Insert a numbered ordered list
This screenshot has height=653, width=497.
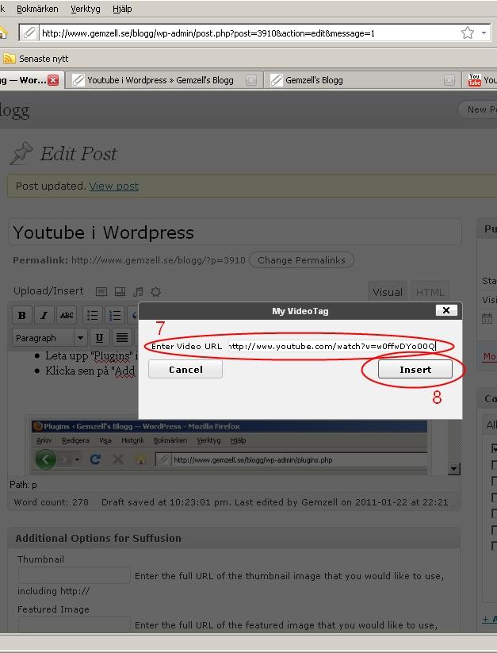[114, 315]
